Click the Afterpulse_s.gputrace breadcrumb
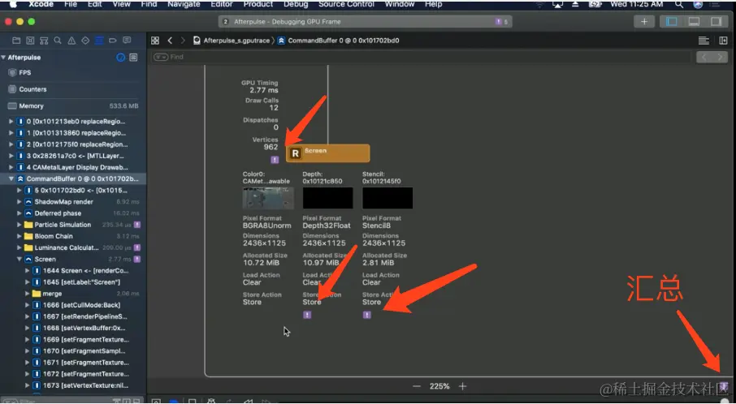The height and width of the screenshot is (404, 736). pos(232,41)
